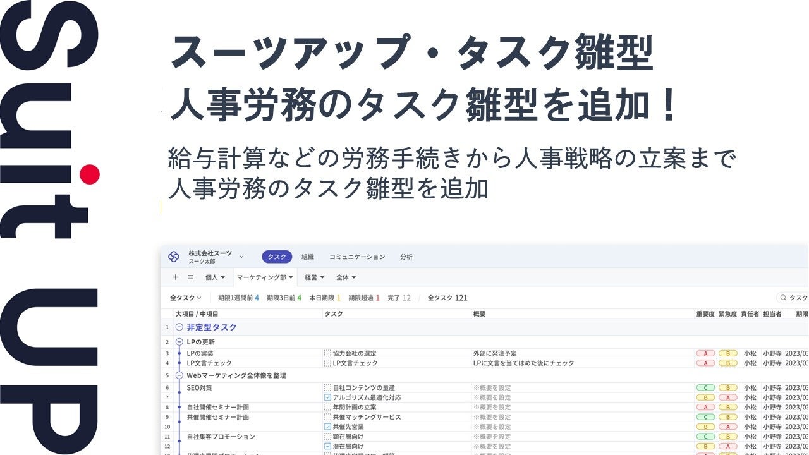The height and width of the screenshot is (455, 809).
Task: Click urgency badge B for 年間計画の立案
Action: pos(727,408)
